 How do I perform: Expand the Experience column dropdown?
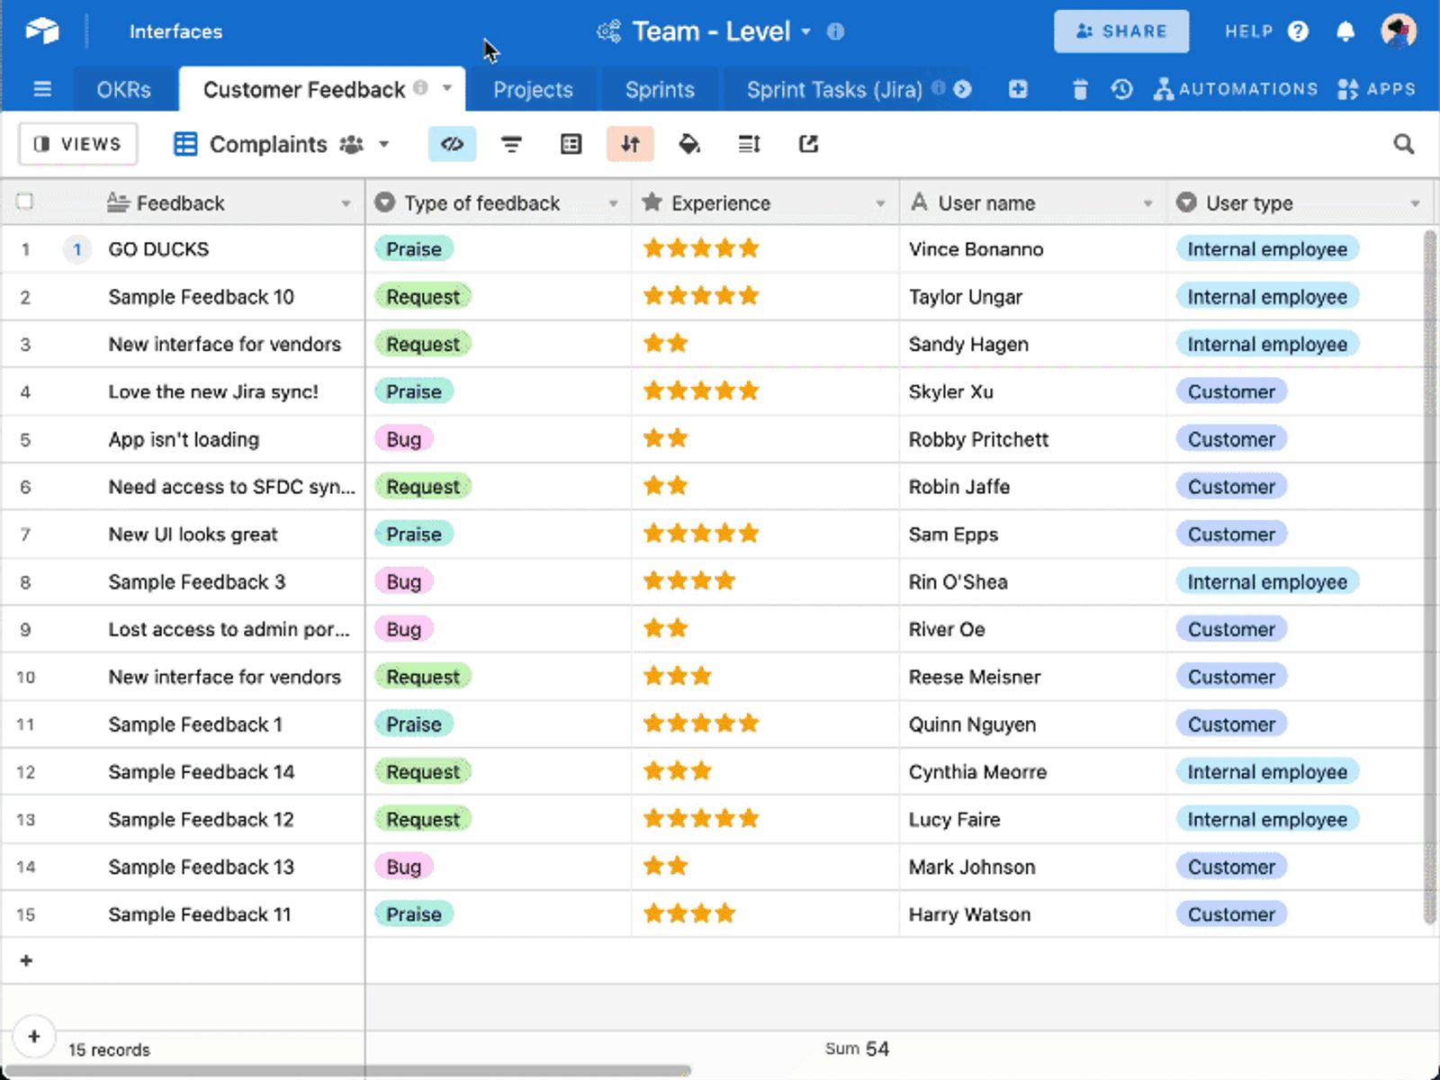coord(880,203)
